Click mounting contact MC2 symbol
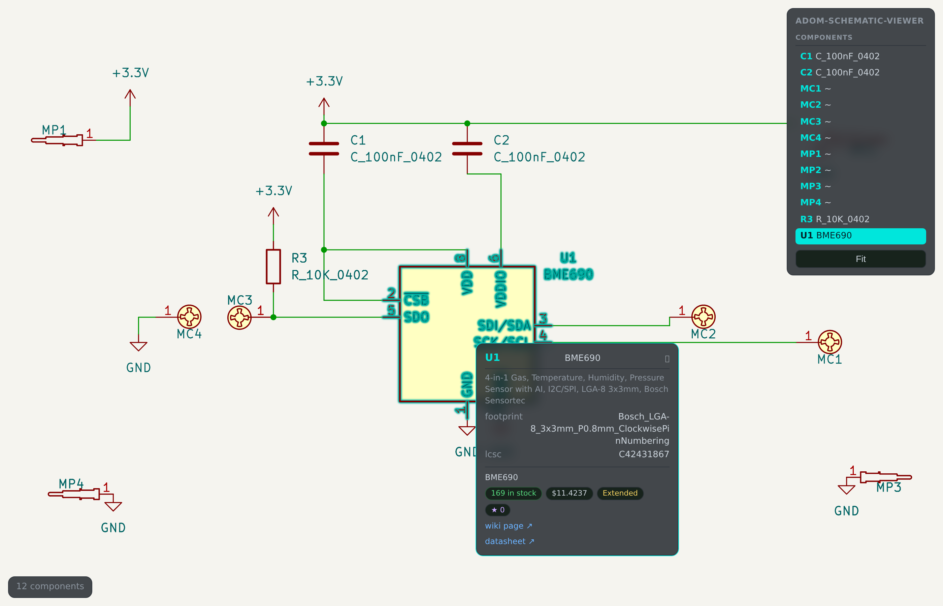The image size is (943, 606). point(703,317)
